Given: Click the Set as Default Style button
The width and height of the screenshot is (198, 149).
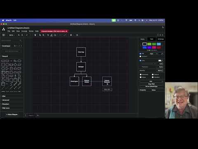Looking at the screenshot, I should 151,87.
